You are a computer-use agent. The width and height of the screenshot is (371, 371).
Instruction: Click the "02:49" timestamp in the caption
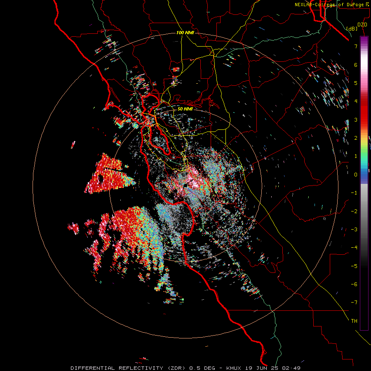[291, 368]
